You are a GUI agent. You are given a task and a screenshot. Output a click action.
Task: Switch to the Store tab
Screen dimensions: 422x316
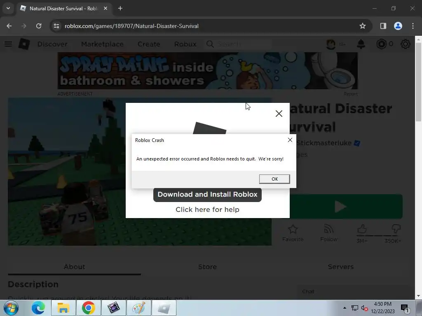click(207, 267)
